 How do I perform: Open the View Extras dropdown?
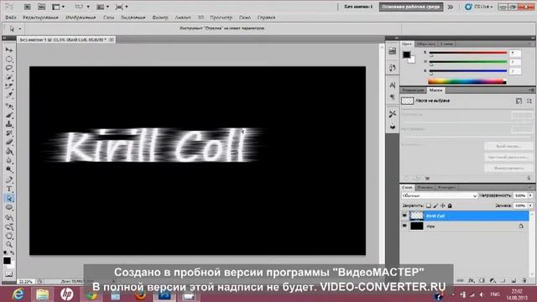tap(58, 7)
